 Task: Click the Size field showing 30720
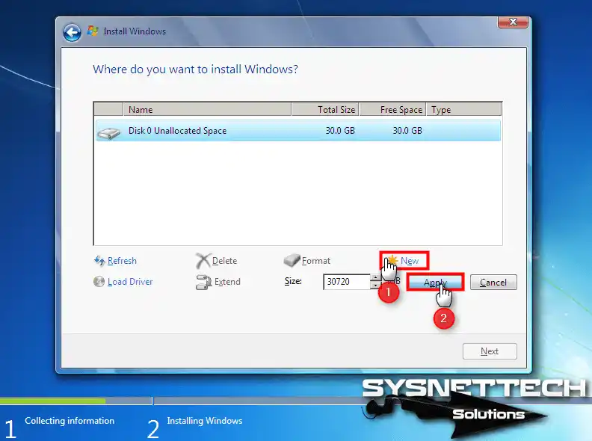pos(347,282)
